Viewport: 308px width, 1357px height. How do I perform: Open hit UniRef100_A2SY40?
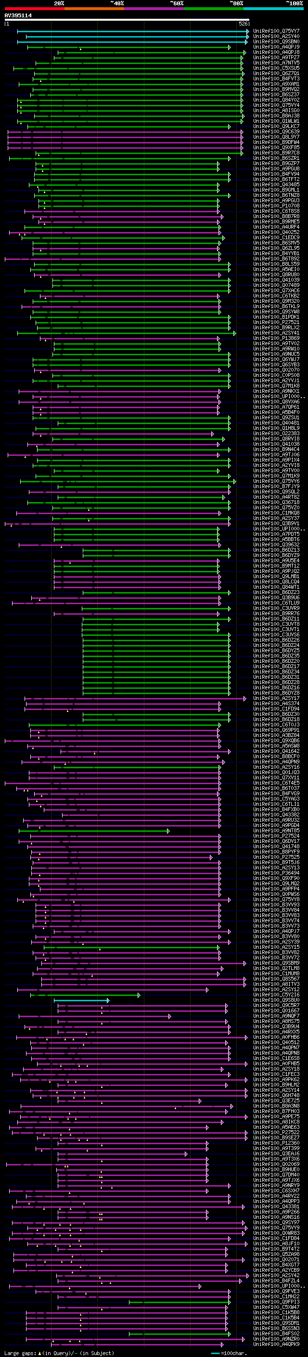tap(276, 37)
